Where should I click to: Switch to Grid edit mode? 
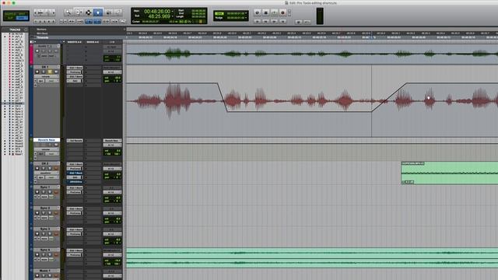pos(22,18)
